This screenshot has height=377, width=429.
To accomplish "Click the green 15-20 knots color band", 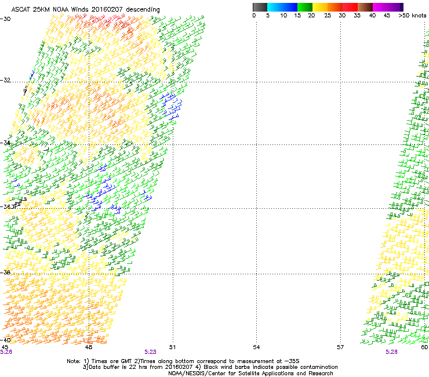I will tap(305, 7).
